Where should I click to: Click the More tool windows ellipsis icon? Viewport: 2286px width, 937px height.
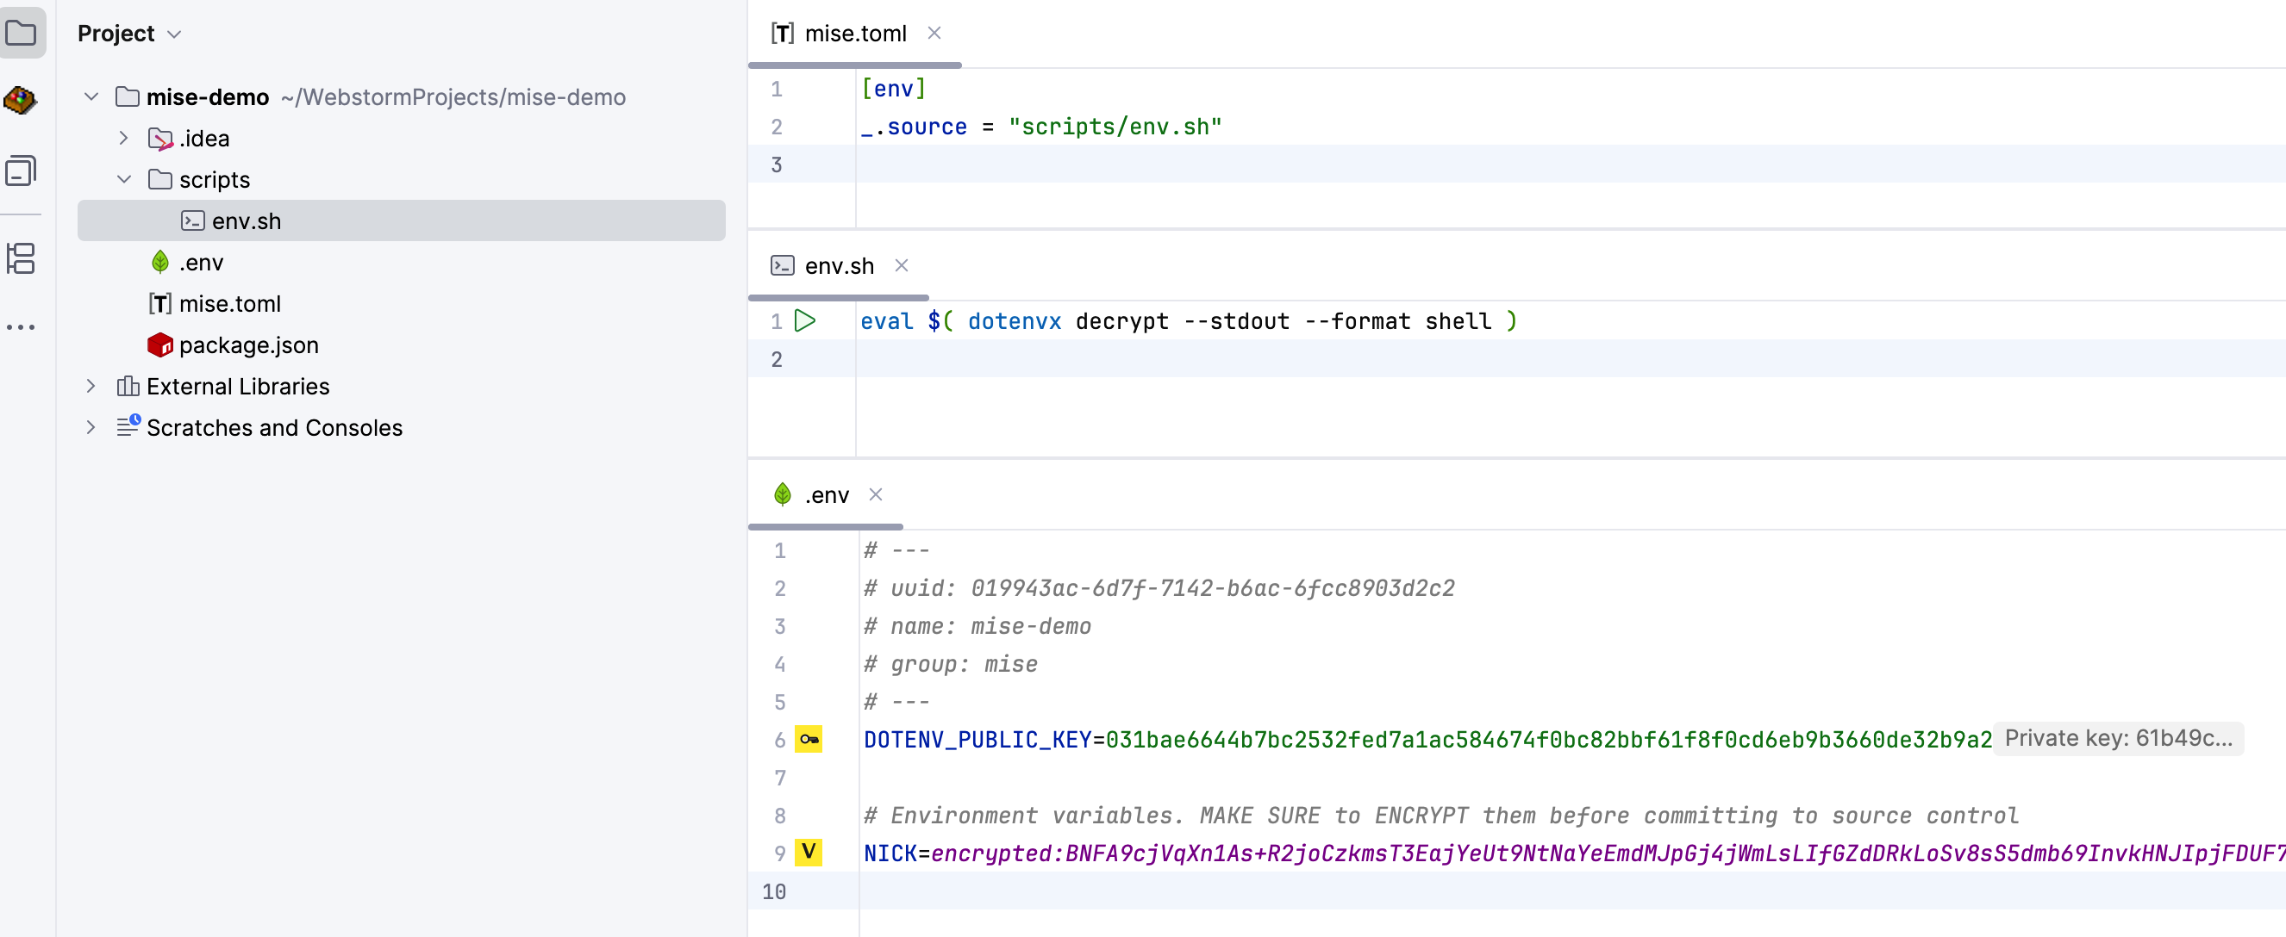(x=22, y=327)
